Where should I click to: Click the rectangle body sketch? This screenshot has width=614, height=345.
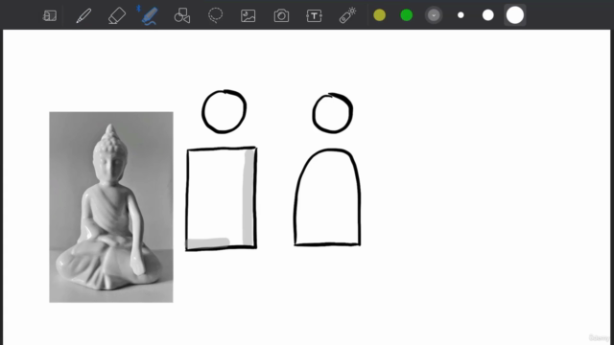(x=222, y=198)
